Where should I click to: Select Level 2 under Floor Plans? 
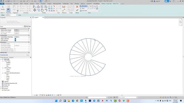pyautogui.click(x=8, y=64)
